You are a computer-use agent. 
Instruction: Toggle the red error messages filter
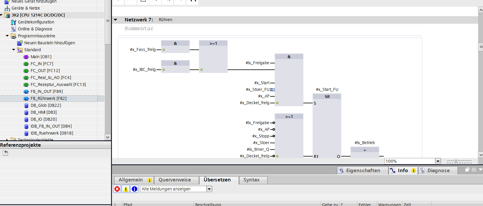[x=117, y=189]
